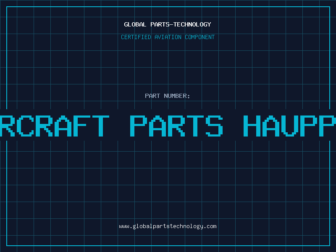Select the CERTIFIED AVIATION COMPONENT subtitle
Image resolution: width=336 pixels, height=252 pixels.
coord(168,37)
